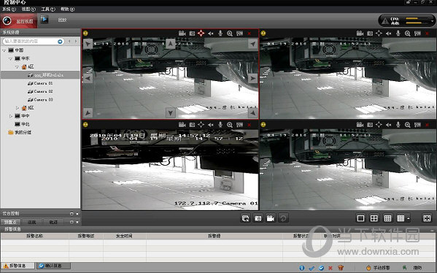Capture all windows snapshot button

tap(258, 218)
